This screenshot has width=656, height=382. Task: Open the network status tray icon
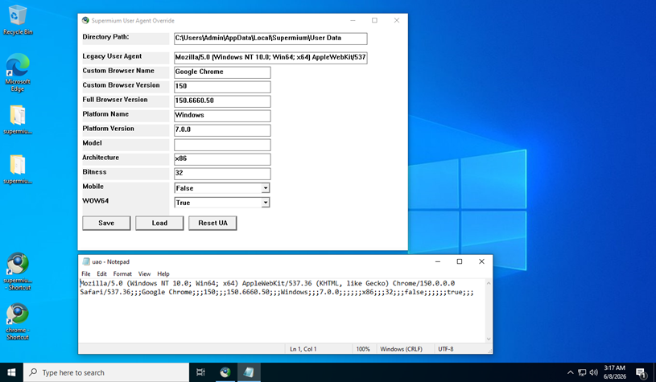click(x=582, y=372)
